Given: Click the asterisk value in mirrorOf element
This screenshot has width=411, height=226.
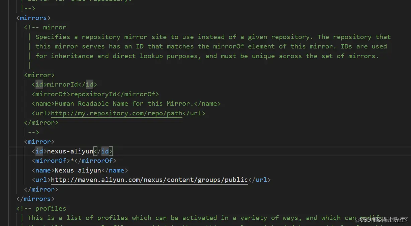Looking at the screenshot, I should click(72, 161).
